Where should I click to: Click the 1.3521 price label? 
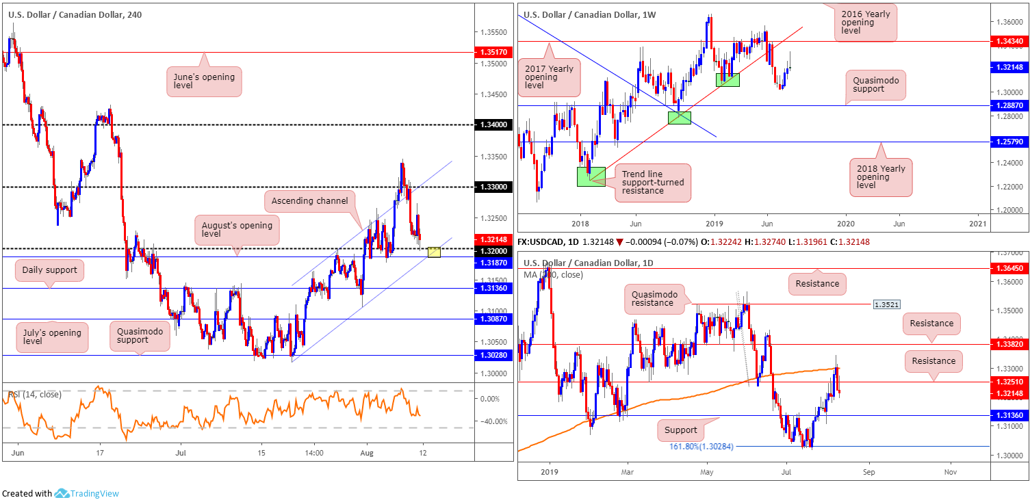(x=886, y=304)
